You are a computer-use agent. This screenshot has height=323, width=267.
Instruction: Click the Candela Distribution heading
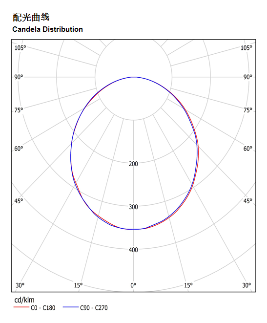click(x=47, y=29)
